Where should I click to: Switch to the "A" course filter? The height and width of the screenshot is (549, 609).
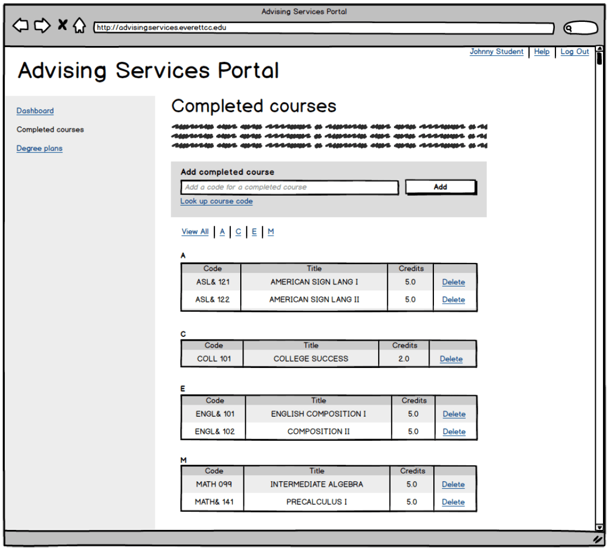pyautogui.click(x=222, y=232)
